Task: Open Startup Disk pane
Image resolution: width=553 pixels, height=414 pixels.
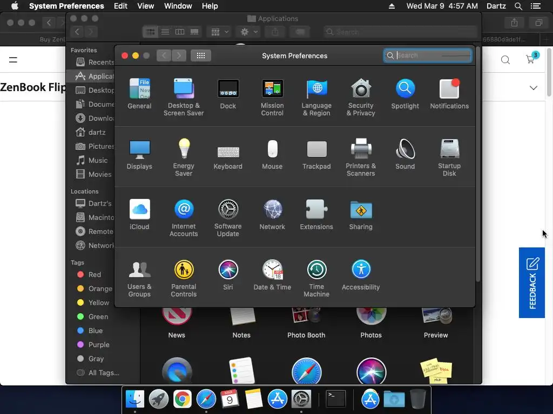Action: (x=449, y=157)
